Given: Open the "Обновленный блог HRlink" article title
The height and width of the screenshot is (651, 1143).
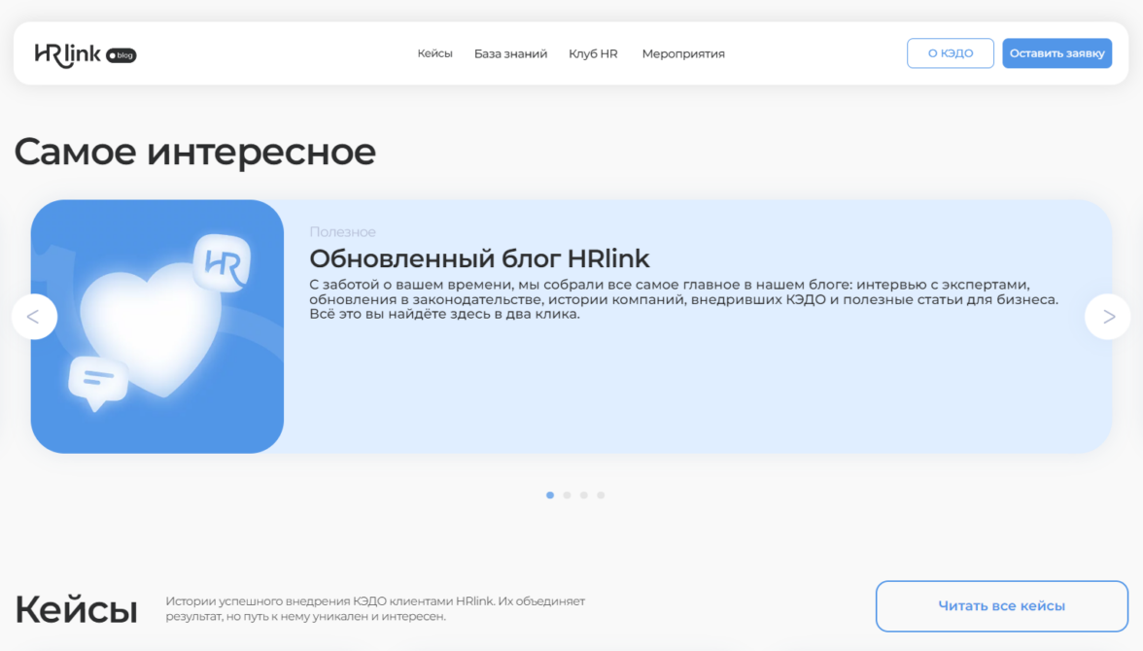Looking at the screenshot, I should pos(479,258).
